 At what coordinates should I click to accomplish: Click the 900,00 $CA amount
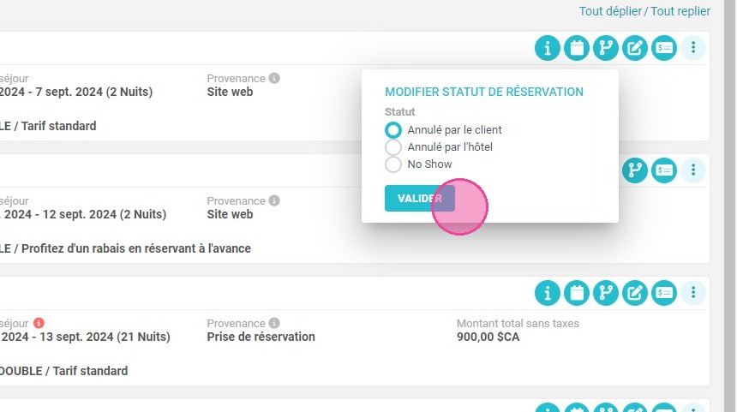pyautogui.click(x=488, y=337)
